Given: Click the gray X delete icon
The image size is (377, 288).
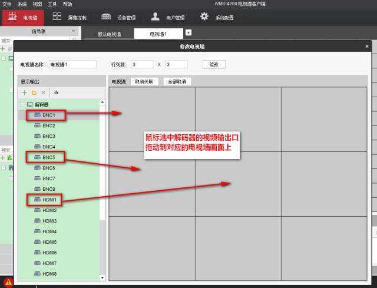Looking at the screenshot, I should (44, 93).
